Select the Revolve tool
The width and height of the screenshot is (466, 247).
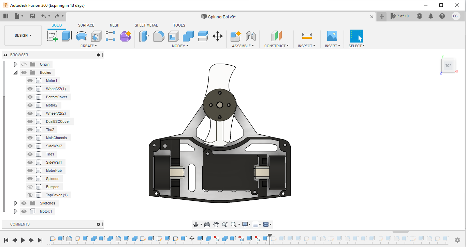click(x=82, y=36)
